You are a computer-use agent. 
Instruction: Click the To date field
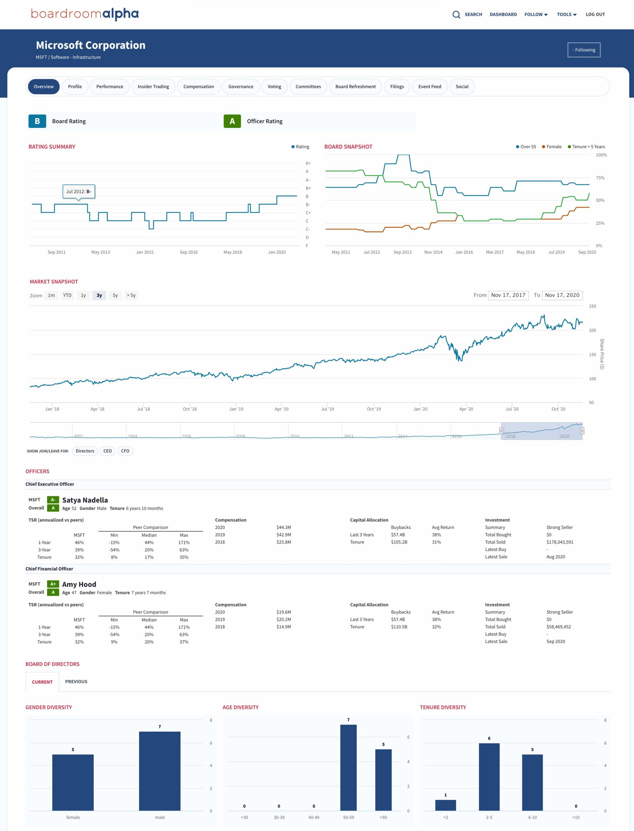[x=562, y=295]
